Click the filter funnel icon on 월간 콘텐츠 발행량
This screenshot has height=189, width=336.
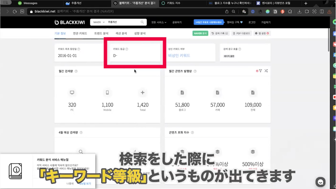(x=260, y=71)
